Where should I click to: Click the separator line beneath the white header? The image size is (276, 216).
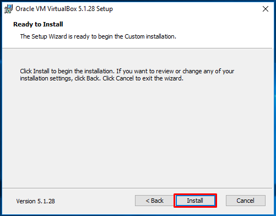(137, 48)
